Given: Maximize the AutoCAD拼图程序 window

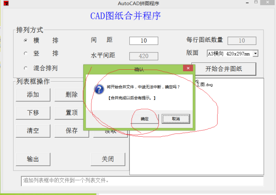Looking at the screenshot, I should [256, 2].
